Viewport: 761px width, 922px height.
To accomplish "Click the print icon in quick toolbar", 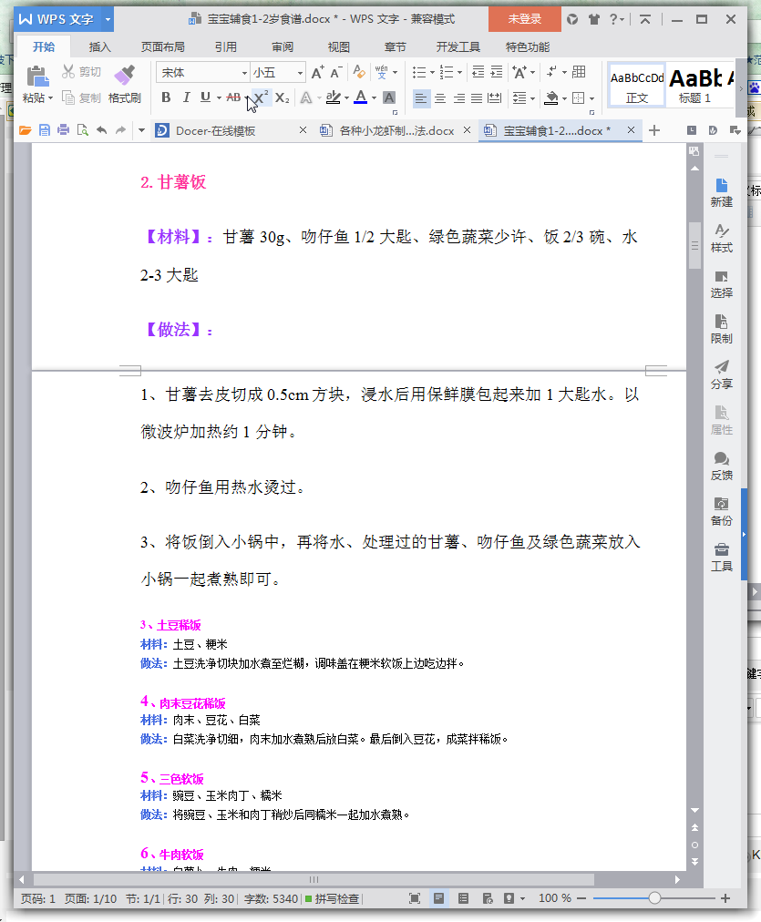I will 64,130.
